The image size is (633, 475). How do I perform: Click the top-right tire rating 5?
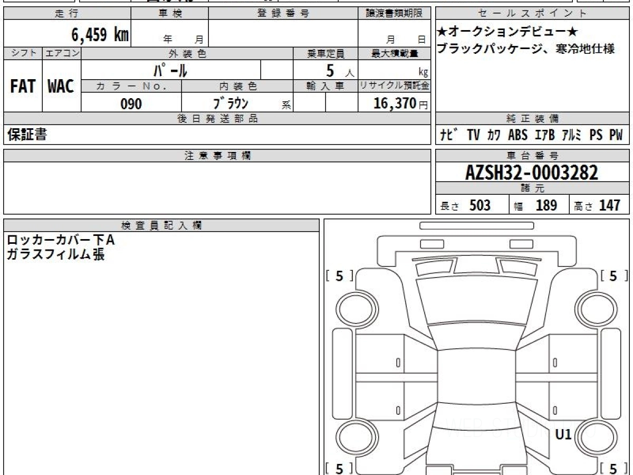coord(613,276)
